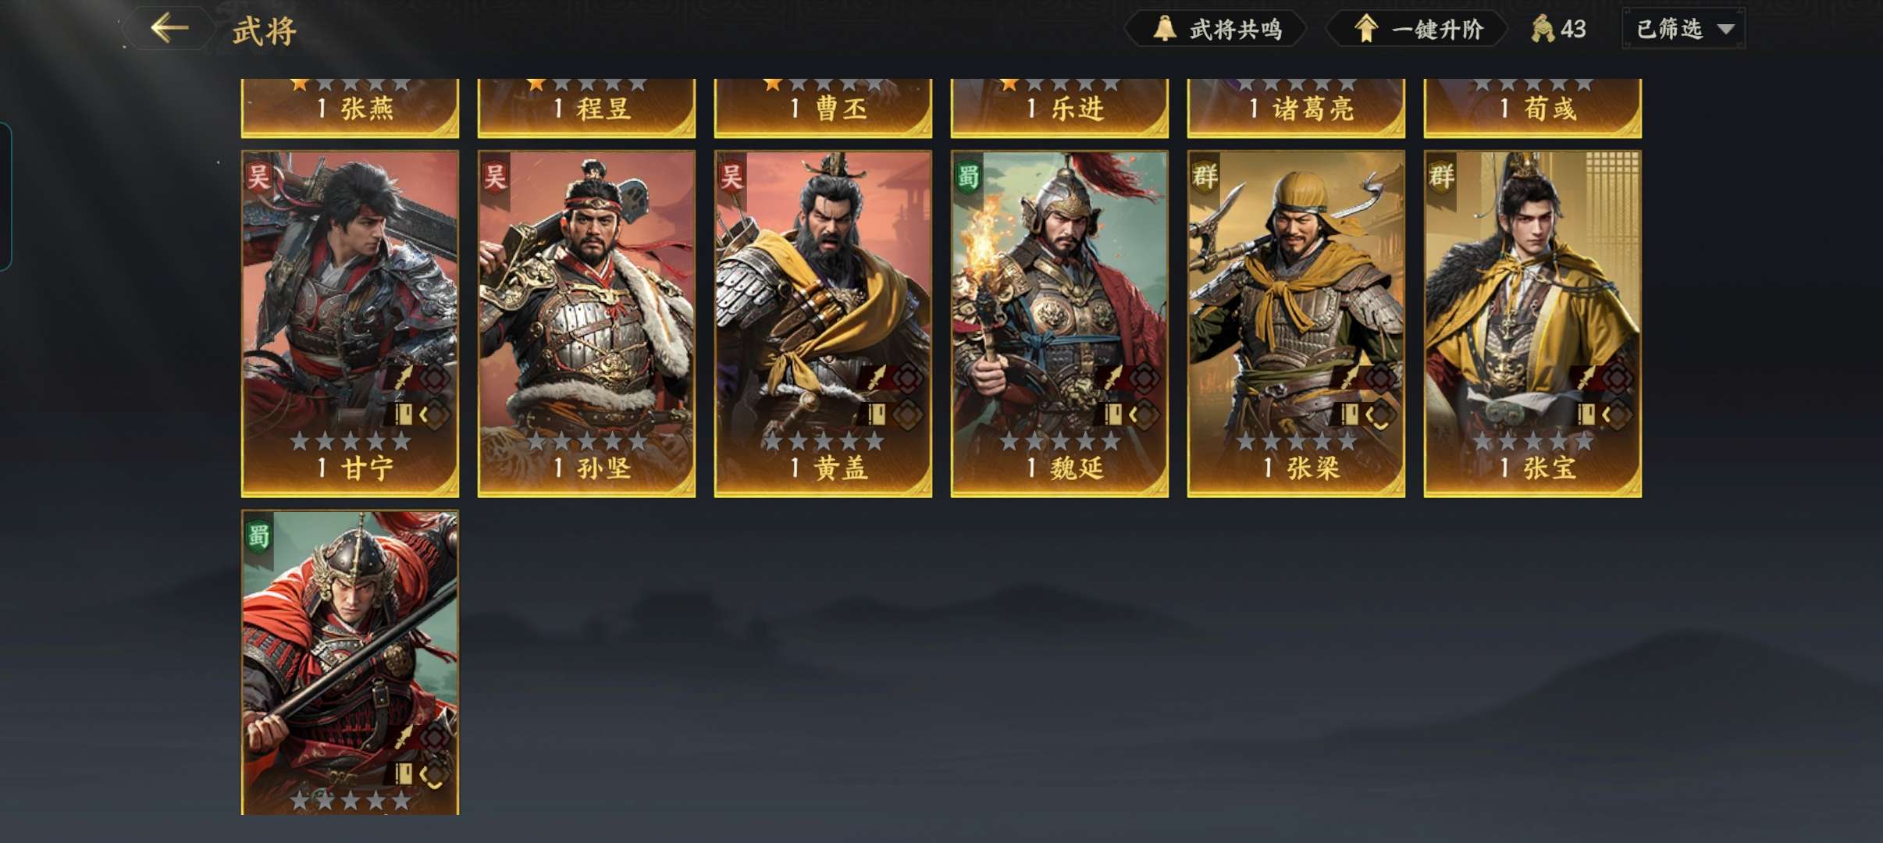The image size is (1883, 843).
Task: Select the bottom-row 蜀 general in red armor
Action: pyautogui.click(x=350, y=663)
